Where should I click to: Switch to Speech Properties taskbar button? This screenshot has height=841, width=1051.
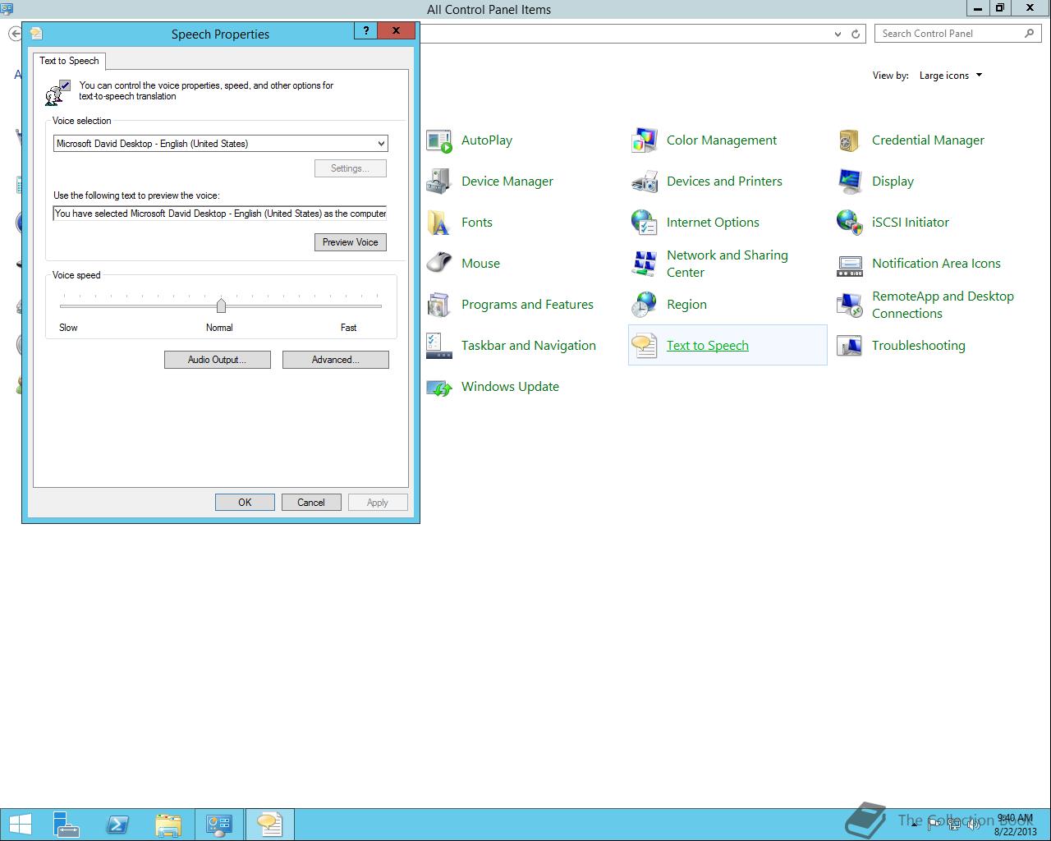tap(269, 825)
